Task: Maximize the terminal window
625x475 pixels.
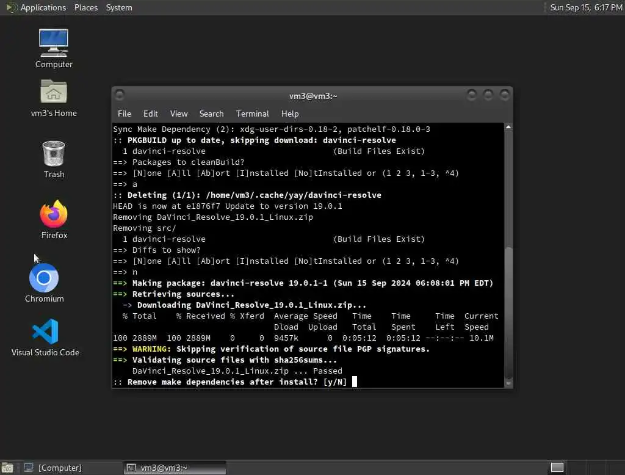Action: [488, 95]
